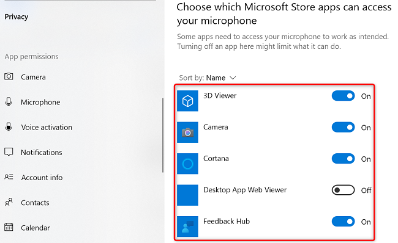Screen dimensions: 398x243
Task: Click the sidebar vertical scrollbar
Action: click(163, 135)
